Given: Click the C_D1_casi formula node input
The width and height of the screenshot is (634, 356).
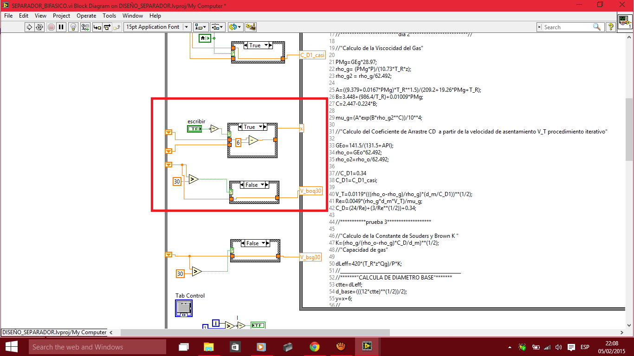Looking at the screenshot, I should coord(313,55).
